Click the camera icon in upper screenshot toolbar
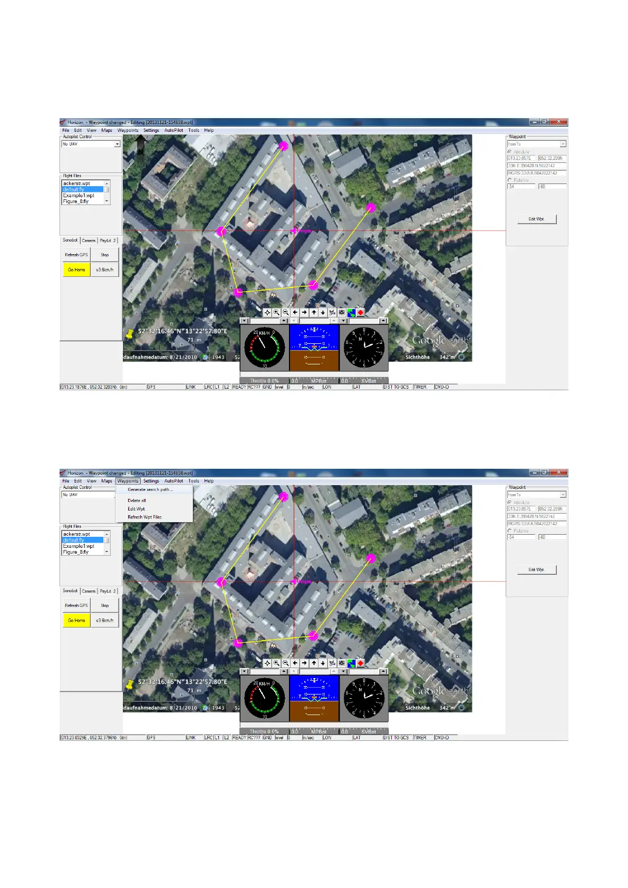Viewport: 628px width, 888px height. pyautogui.click(x=342, y=312)
